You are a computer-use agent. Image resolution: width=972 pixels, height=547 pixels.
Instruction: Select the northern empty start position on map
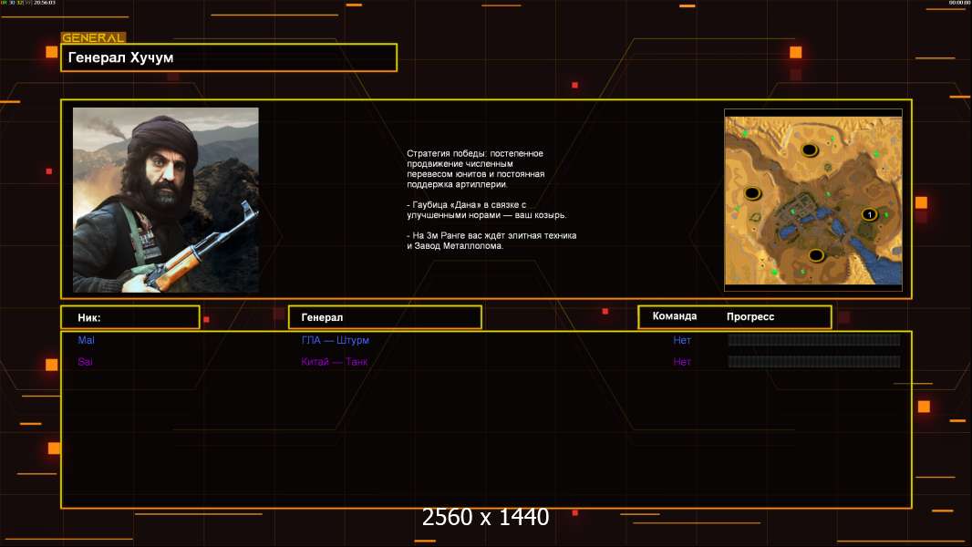[808, 150]
